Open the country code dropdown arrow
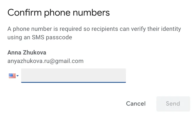The height and width of the screenshot is (117, 195). [17, 76]
